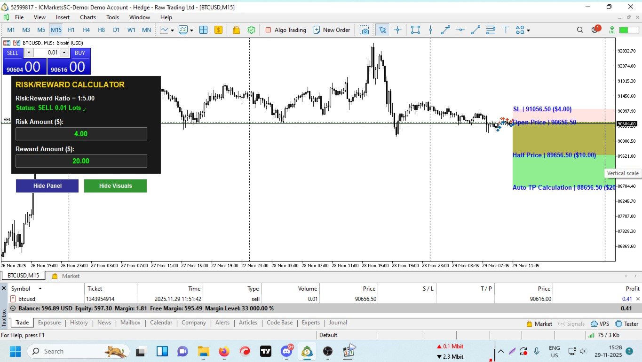
Task: Open the chart type dropdown in toolbar
Action: (x=167, y=30)
